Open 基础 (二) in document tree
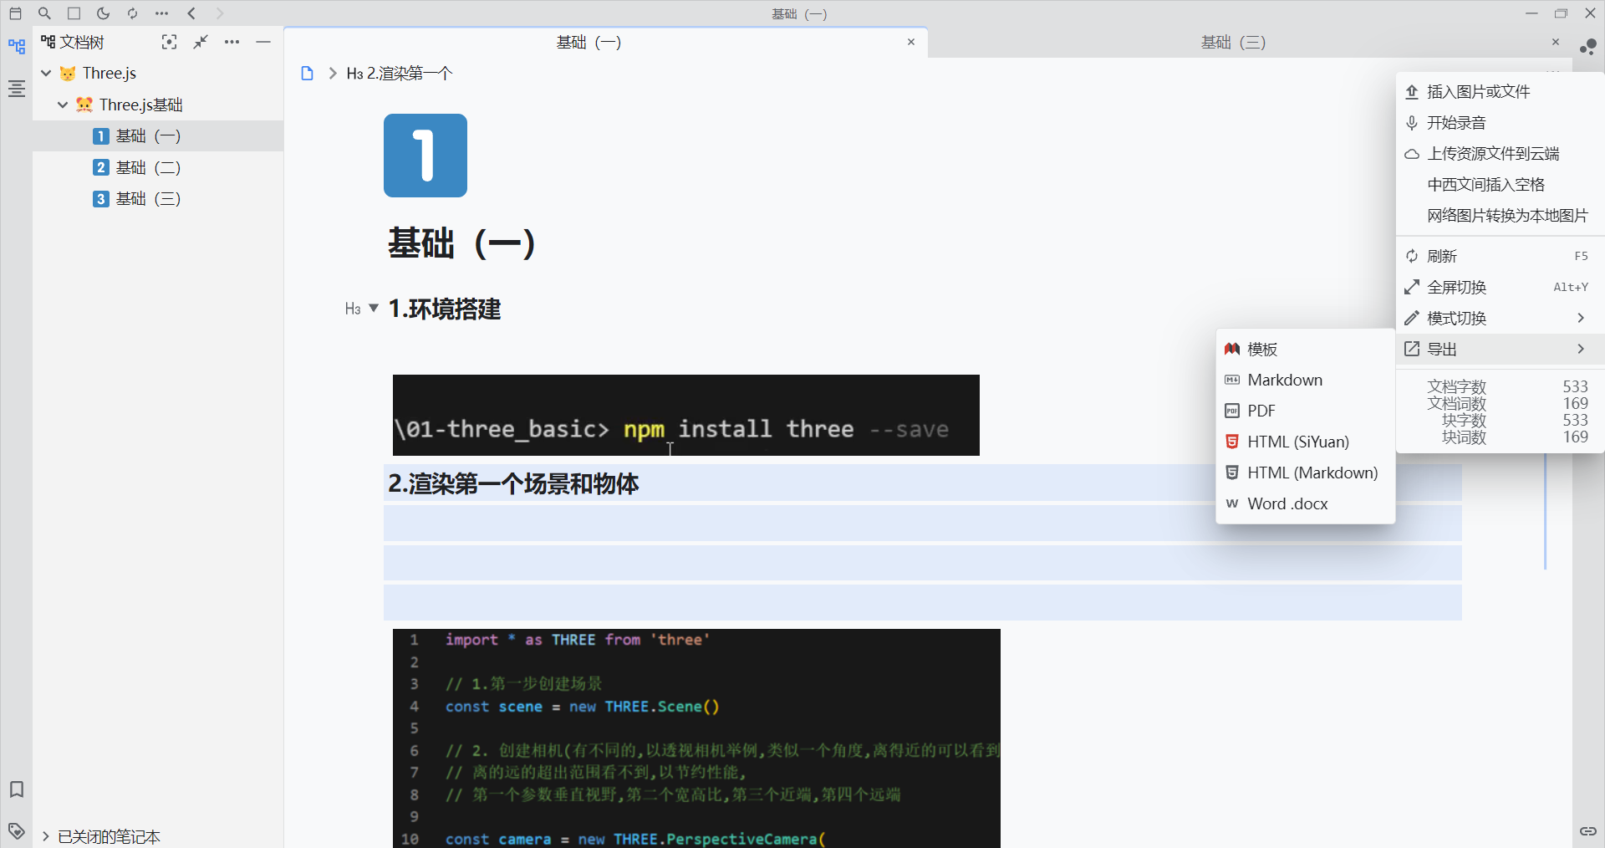Image resolution: width=1605 pixels, height=848 pixels. (158, 167)
